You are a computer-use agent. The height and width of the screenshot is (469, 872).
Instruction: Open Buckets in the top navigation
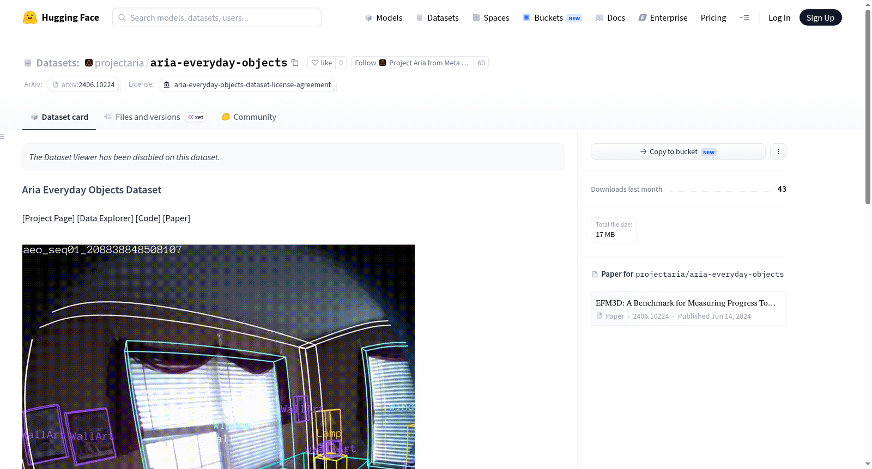point(552,17)
